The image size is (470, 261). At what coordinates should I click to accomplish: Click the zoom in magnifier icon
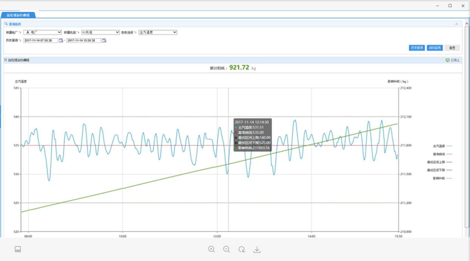[211, 249]
